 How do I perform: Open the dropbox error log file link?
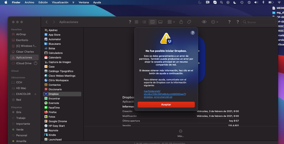coord(165,94)
